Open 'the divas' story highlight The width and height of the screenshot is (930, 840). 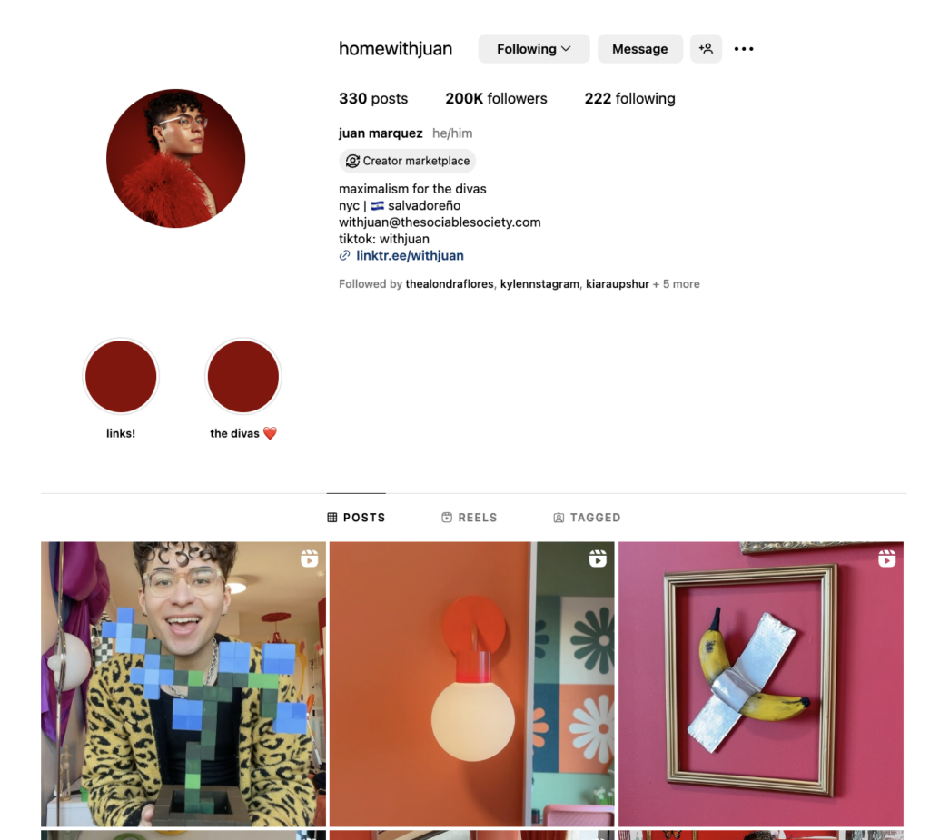[243, 376]
